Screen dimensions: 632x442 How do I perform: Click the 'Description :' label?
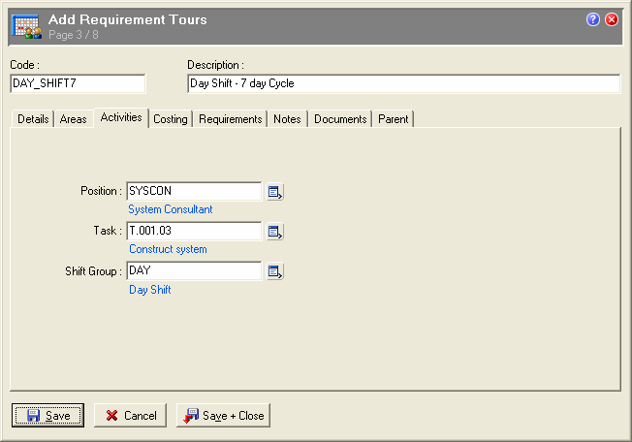pyautogui.click(x=215, y=65)
